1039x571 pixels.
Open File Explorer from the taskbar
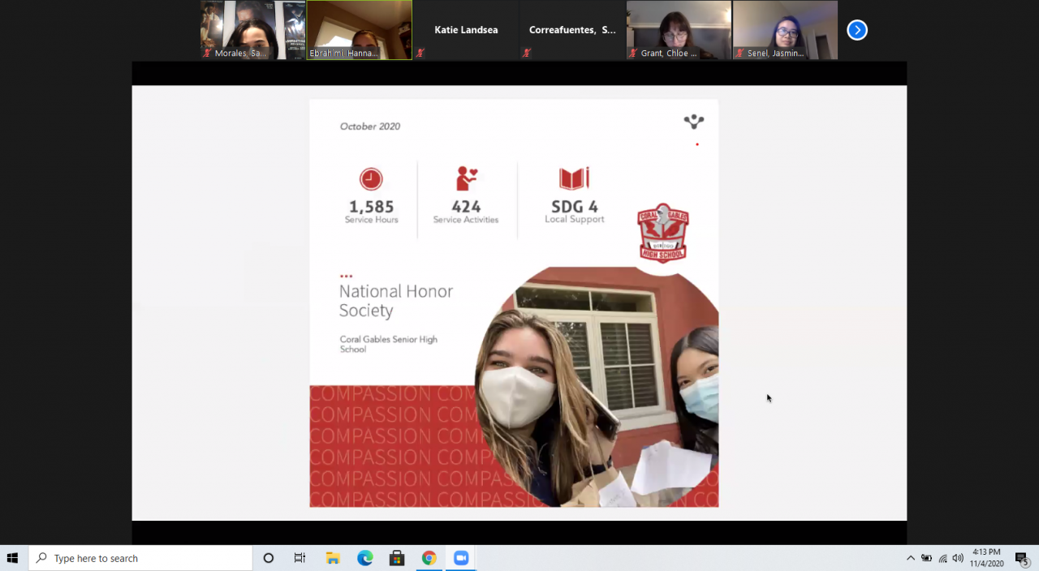click(333, 558)
